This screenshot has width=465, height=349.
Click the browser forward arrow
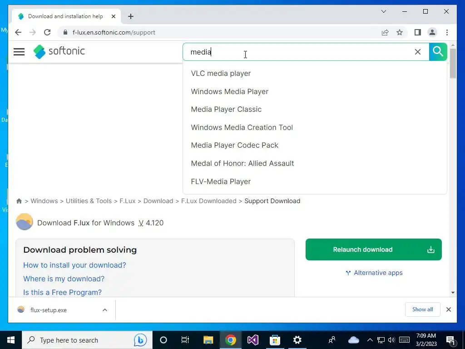33,32
